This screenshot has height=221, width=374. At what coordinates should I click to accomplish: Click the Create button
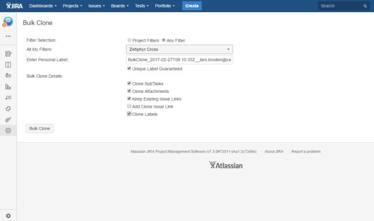click(192, 6)
